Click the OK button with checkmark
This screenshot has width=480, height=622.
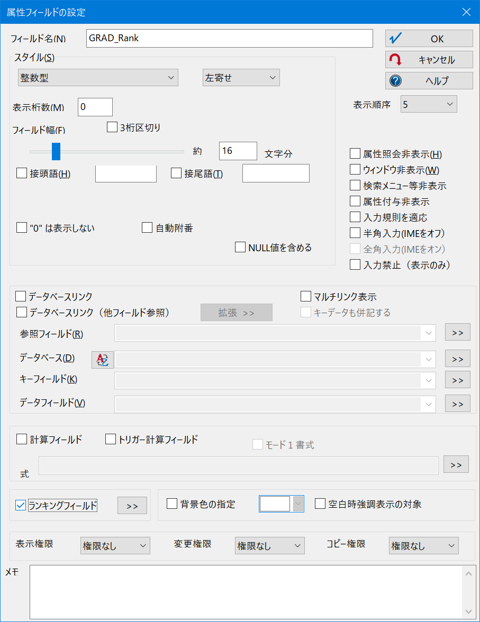pos(429,39)
